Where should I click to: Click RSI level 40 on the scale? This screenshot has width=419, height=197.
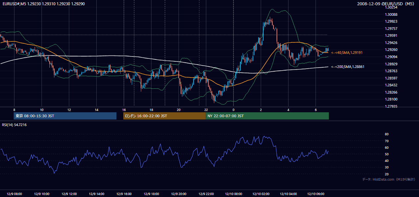pos(387,161)
